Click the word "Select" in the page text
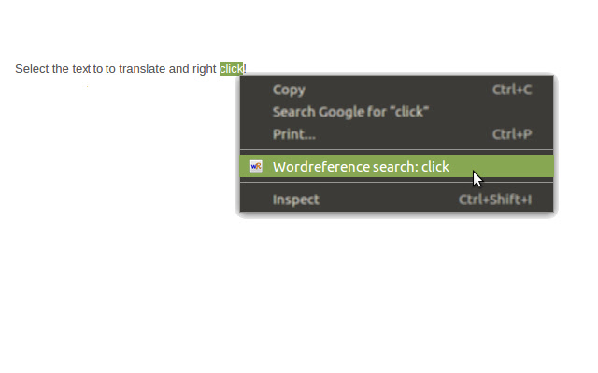Screen dimensions: 598x373 32,69
